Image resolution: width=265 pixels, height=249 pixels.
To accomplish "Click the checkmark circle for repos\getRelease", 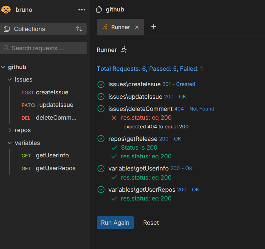I will (x=101, y=139).
